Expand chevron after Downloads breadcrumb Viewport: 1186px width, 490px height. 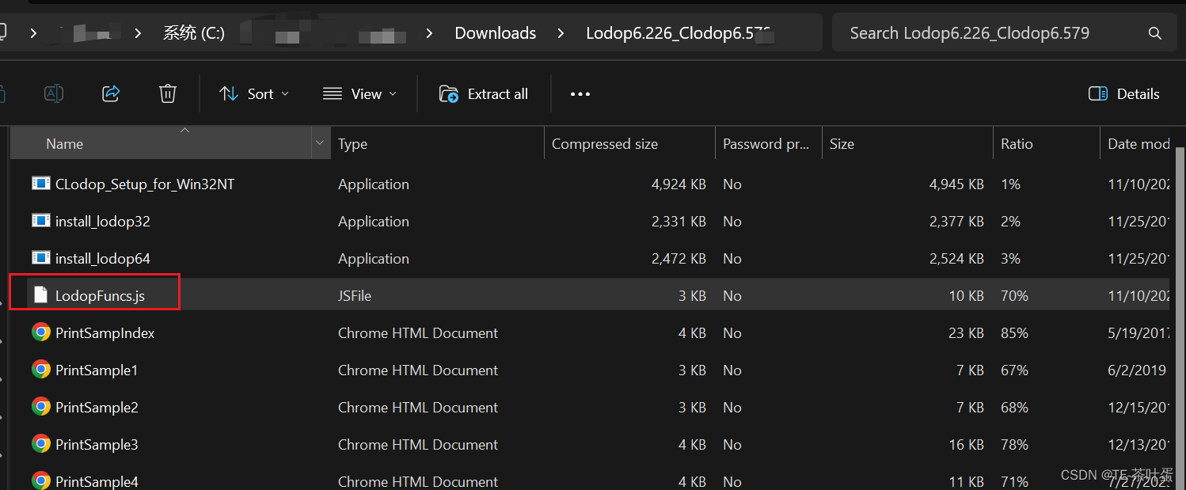561,33
